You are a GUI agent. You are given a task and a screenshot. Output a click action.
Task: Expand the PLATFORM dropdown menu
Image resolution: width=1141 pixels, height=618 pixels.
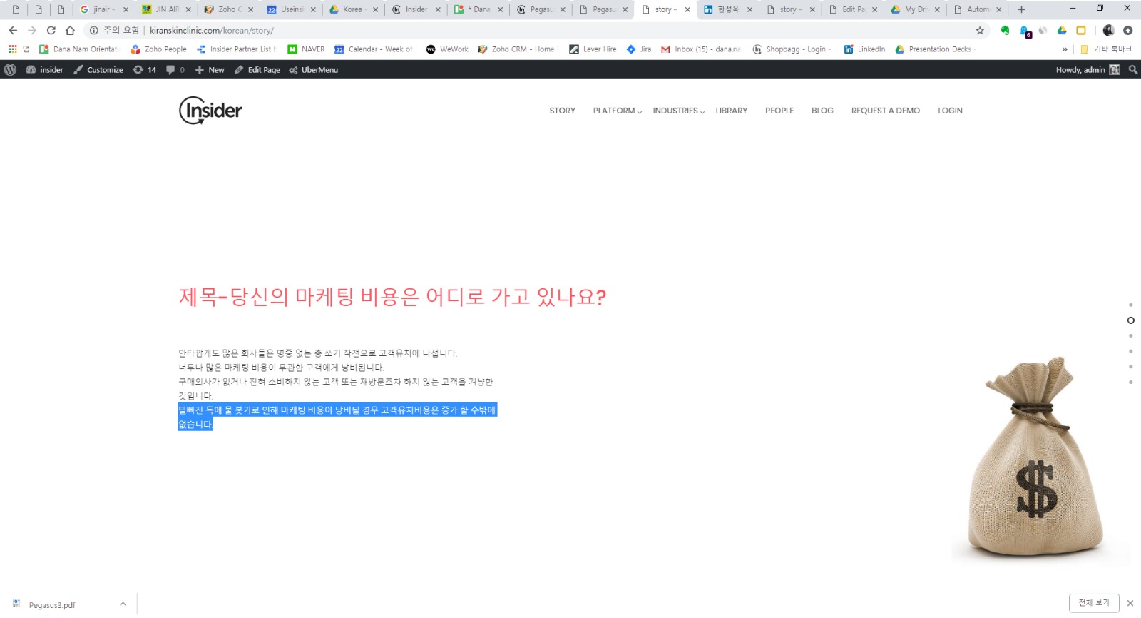coord(617,111)
